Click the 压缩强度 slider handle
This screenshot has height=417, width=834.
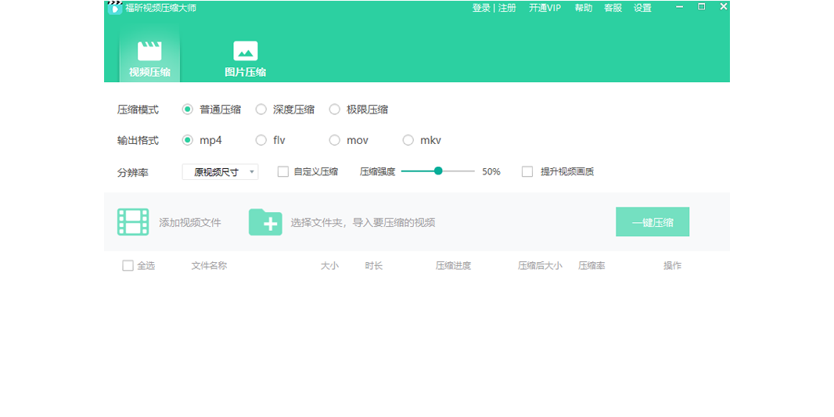coord(438,171)
